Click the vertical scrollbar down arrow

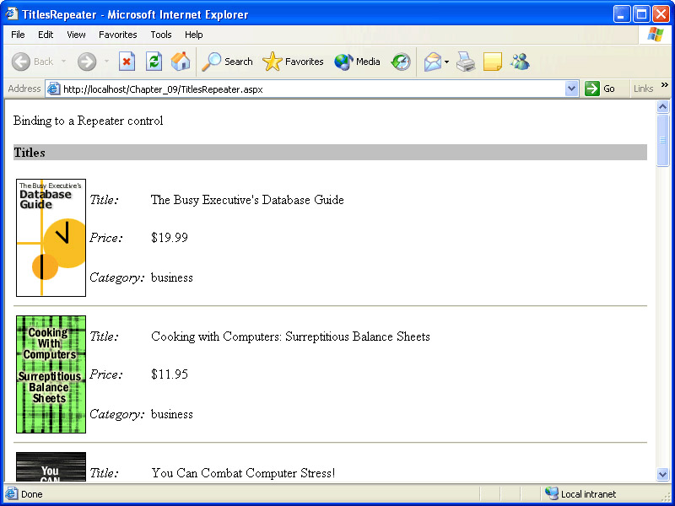pos(662,475)
